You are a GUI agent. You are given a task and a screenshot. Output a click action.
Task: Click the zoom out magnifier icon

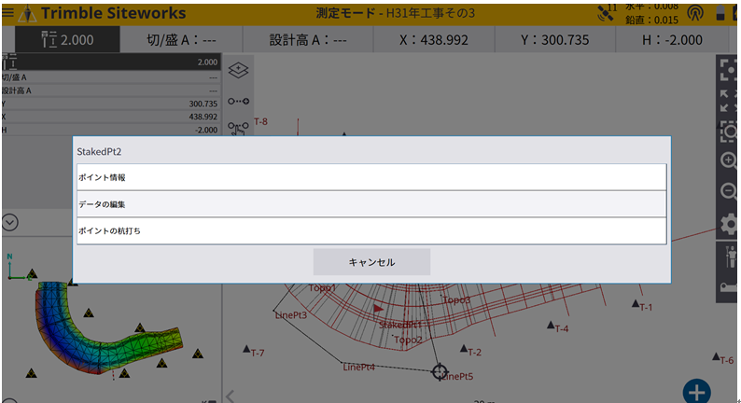728,191
